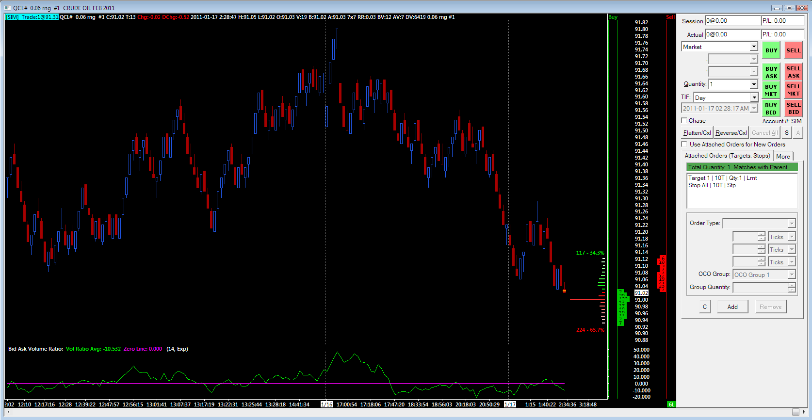Click the 1/17 date marker on the time axis

pyautogui.click(x=510, y=404)
